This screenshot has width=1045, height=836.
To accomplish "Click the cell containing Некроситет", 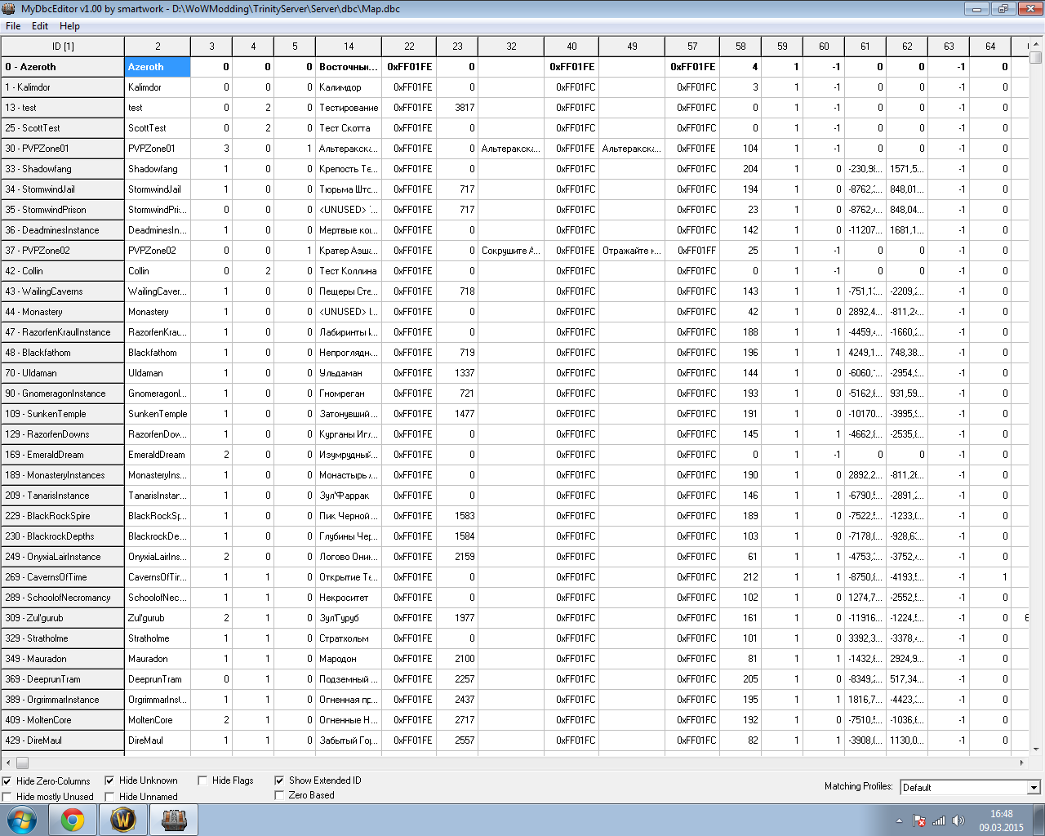I will 349,598.
